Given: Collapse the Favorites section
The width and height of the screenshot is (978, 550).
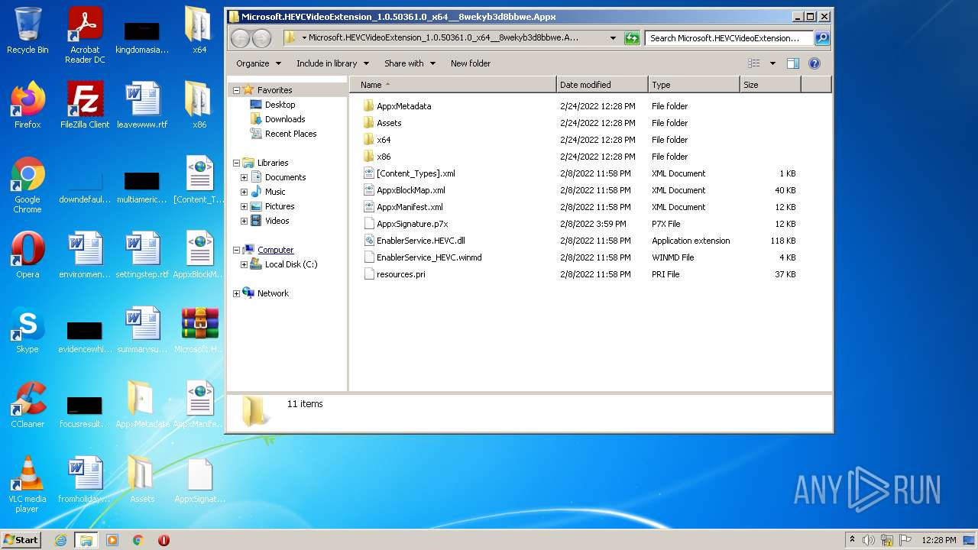Looking at the screenshot, I should 236,90.
